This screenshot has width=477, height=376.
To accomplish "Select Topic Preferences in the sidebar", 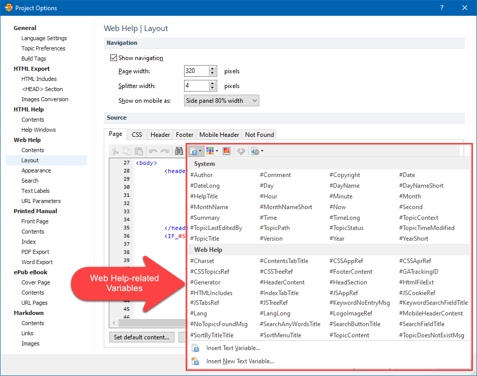I will coord(43,48).
